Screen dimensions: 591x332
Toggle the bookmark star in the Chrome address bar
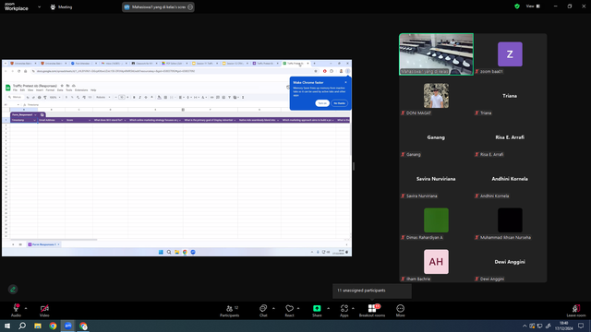tap(316, 71)
